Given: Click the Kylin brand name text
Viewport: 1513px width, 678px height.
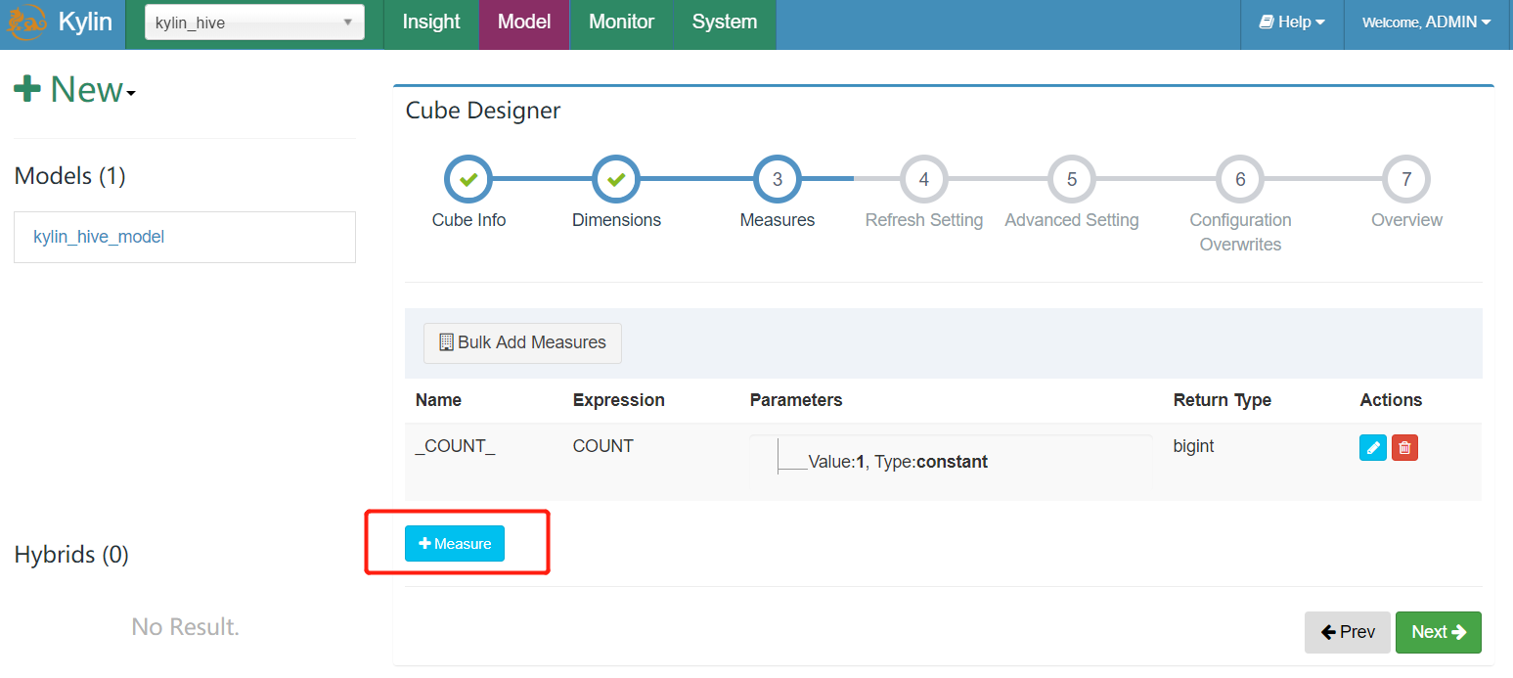Looking at the screenshot, I should [x=85, y=22].
